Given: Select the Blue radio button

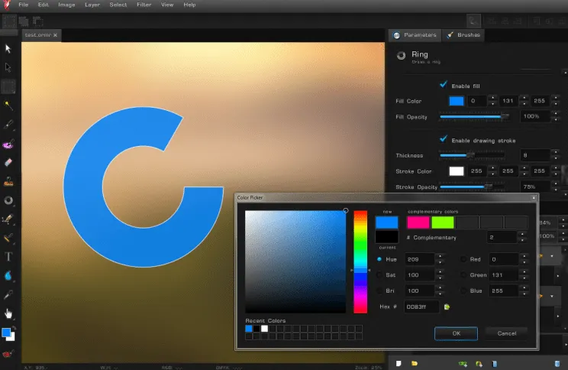Looking at the screenshot, I should click(463, 290).
